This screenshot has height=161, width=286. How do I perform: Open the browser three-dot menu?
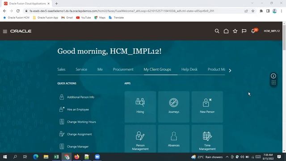tap(282, 11)
